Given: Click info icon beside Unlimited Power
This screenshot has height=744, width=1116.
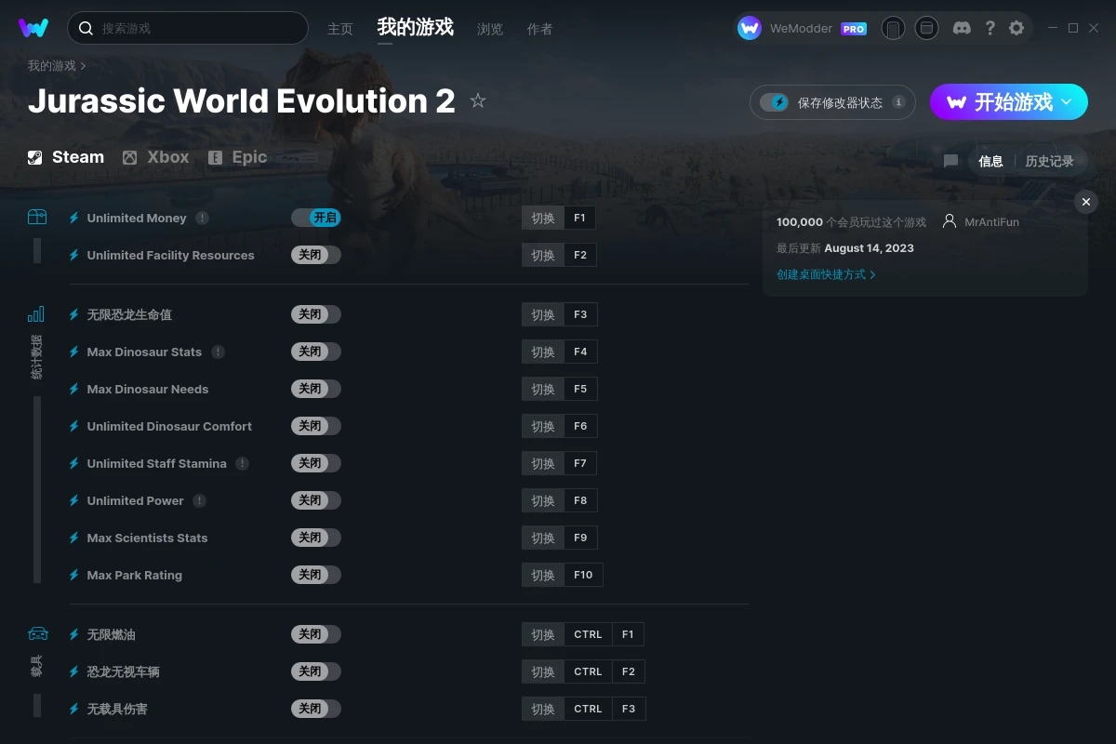Looking at the screenshot, I should 199,500.
